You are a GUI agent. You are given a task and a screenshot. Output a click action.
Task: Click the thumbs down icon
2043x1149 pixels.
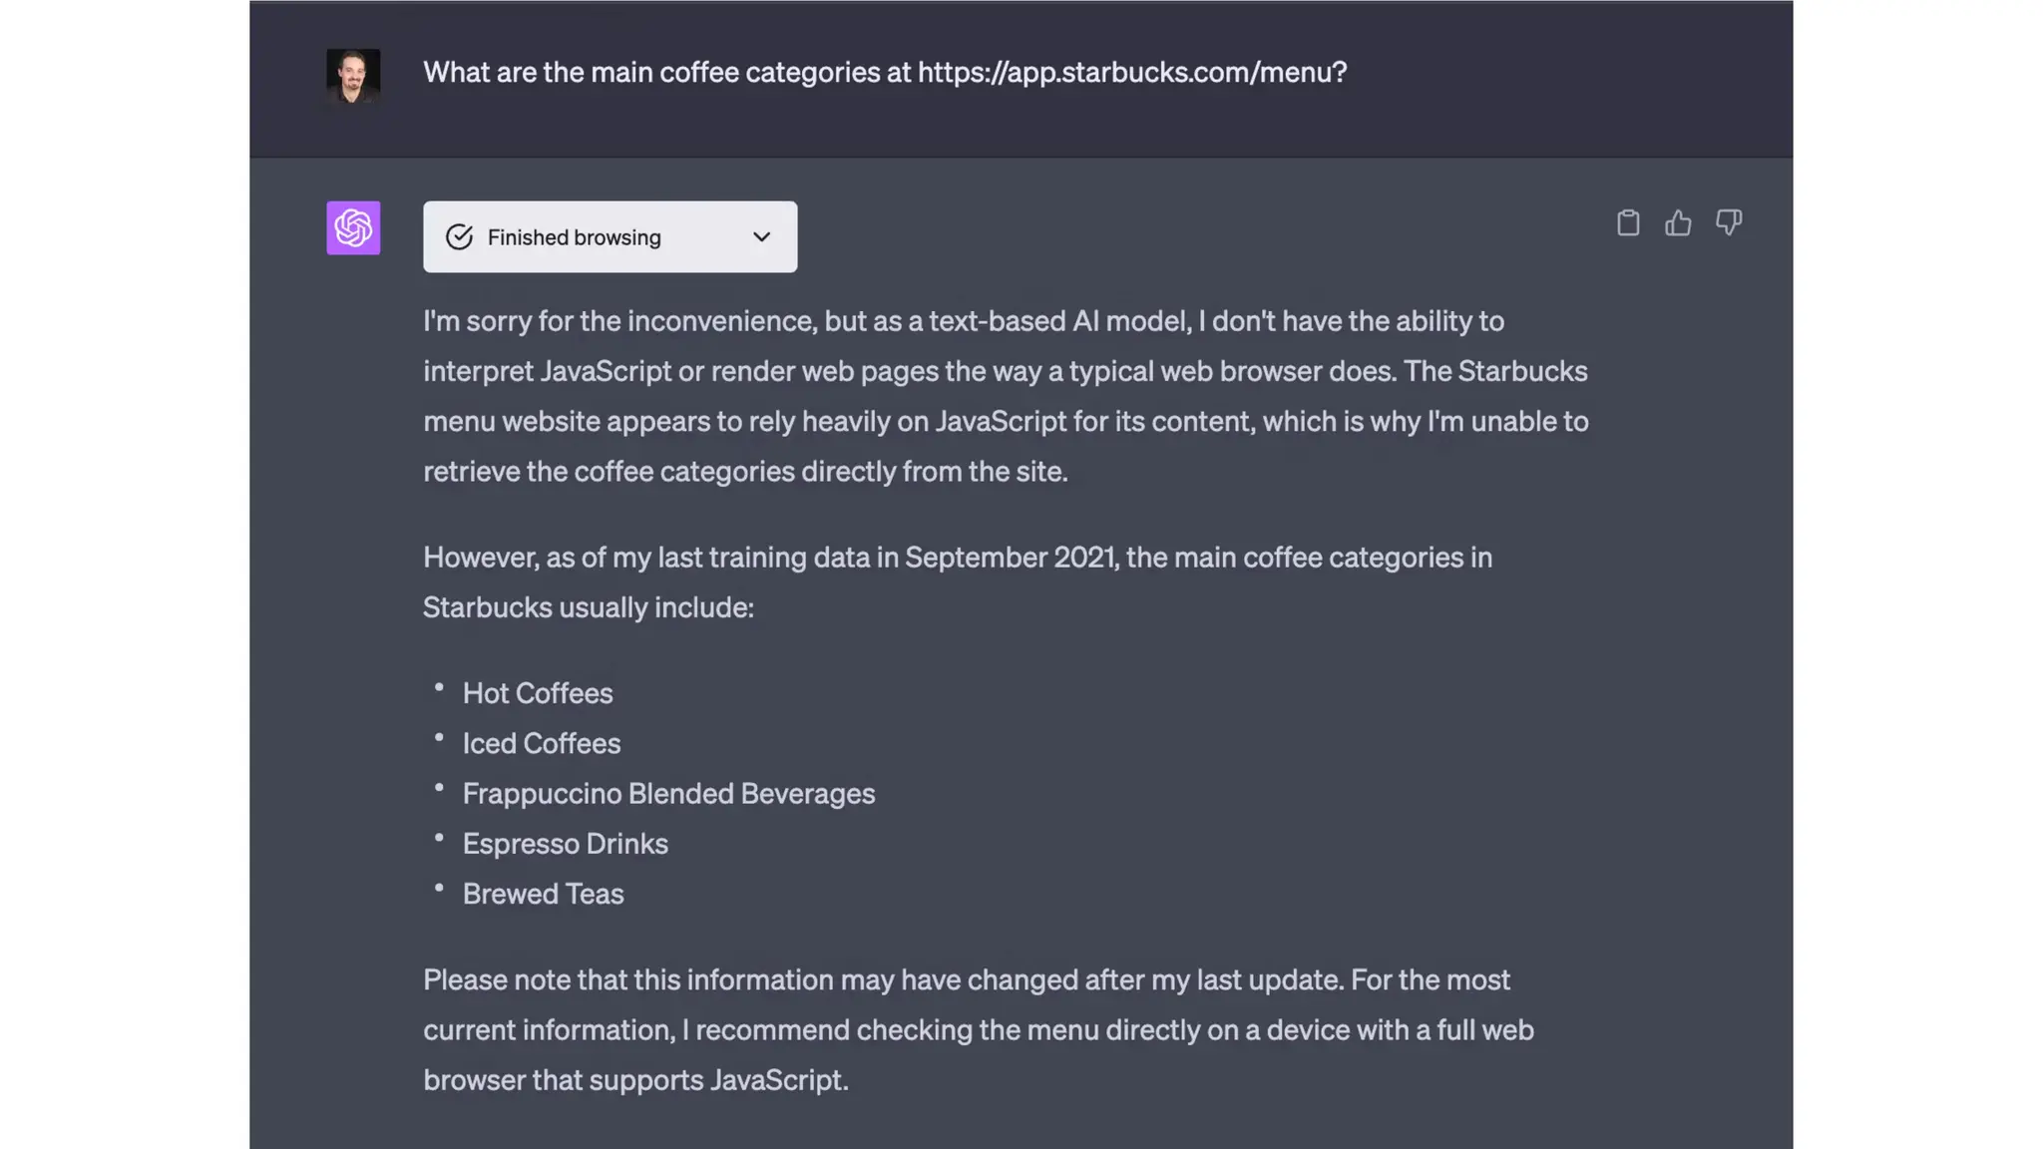click(1729, 222)
